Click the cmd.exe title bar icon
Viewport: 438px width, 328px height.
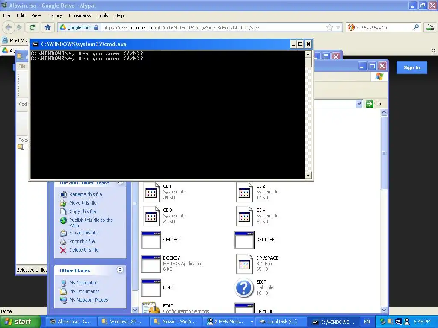(x=35, y=44)
